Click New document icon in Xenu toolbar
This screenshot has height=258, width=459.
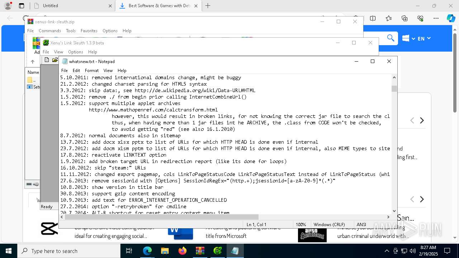pos(47,60)
